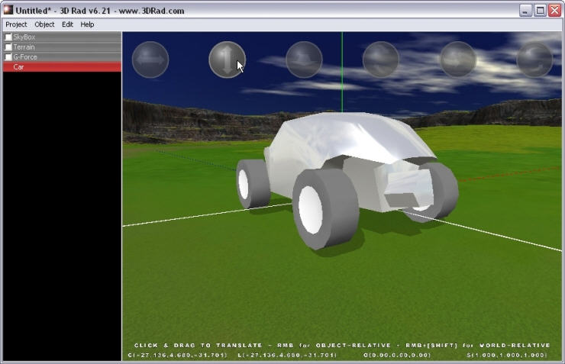Select the Car entry in the object list
The image size is (565, 364).
18,67
